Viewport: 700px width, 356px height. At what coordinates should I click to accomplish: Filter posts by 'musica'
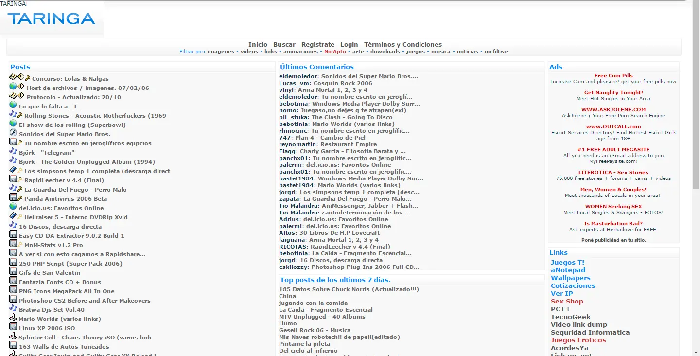[x=441, y=52]
